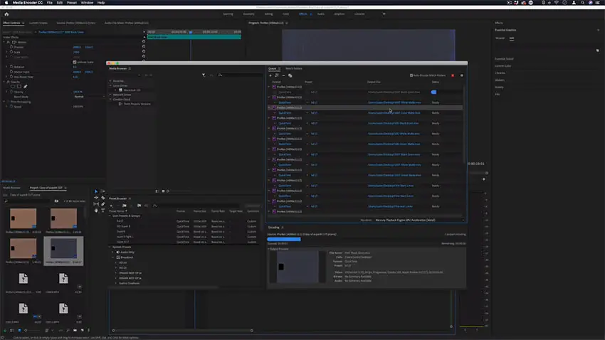Choose ellipse mask tool under Opacity

pos(13,87)
